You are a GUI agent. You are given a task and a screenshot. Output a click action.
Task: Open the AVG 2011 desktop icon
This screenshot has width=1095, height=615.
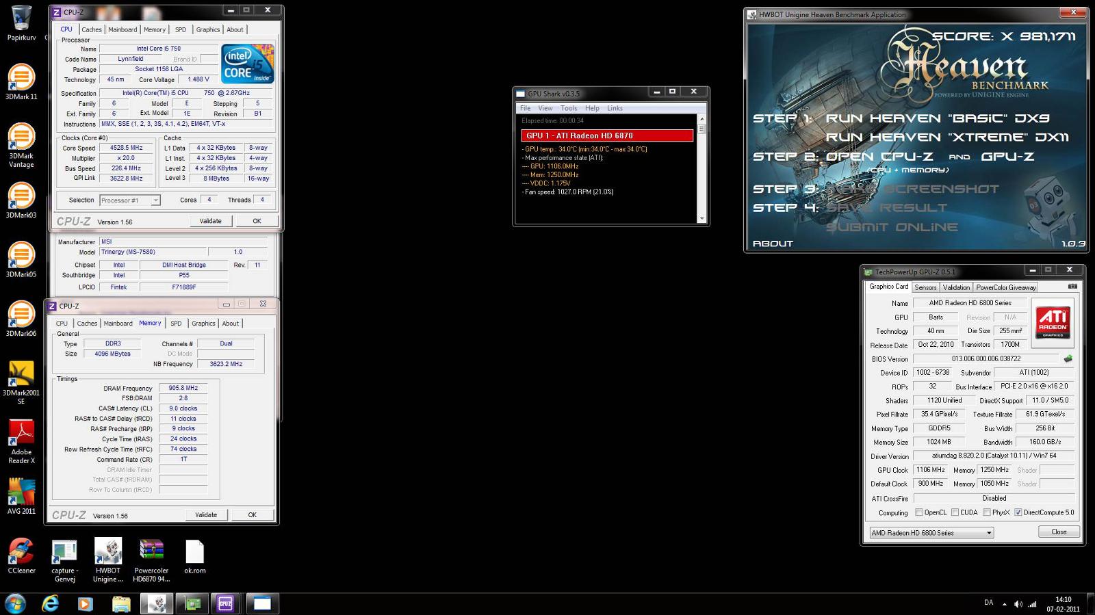21,496
